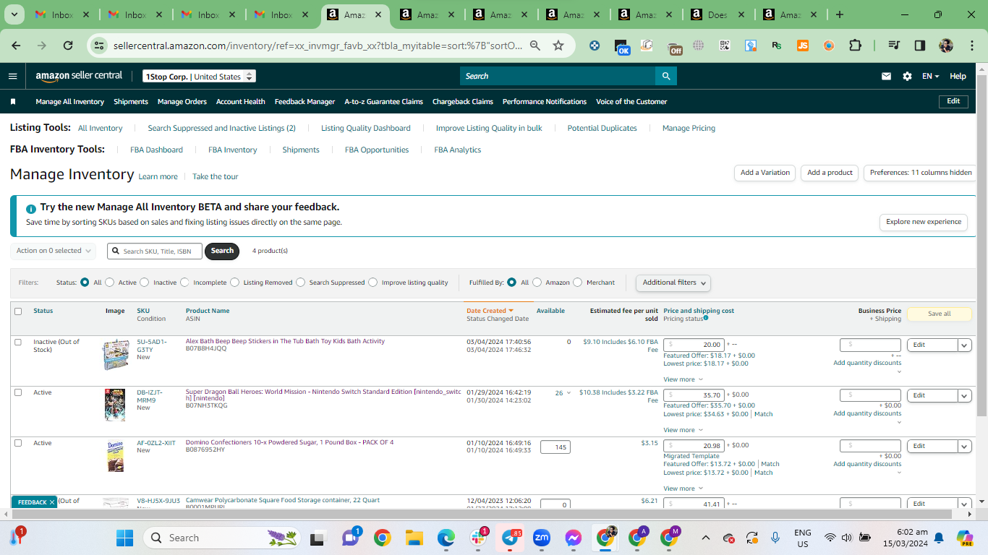Open Messenger from the taskbar

(573, 538)
